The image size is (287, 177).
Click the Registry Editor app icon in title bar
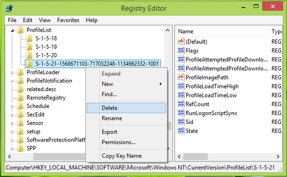(x=9, y=8)
